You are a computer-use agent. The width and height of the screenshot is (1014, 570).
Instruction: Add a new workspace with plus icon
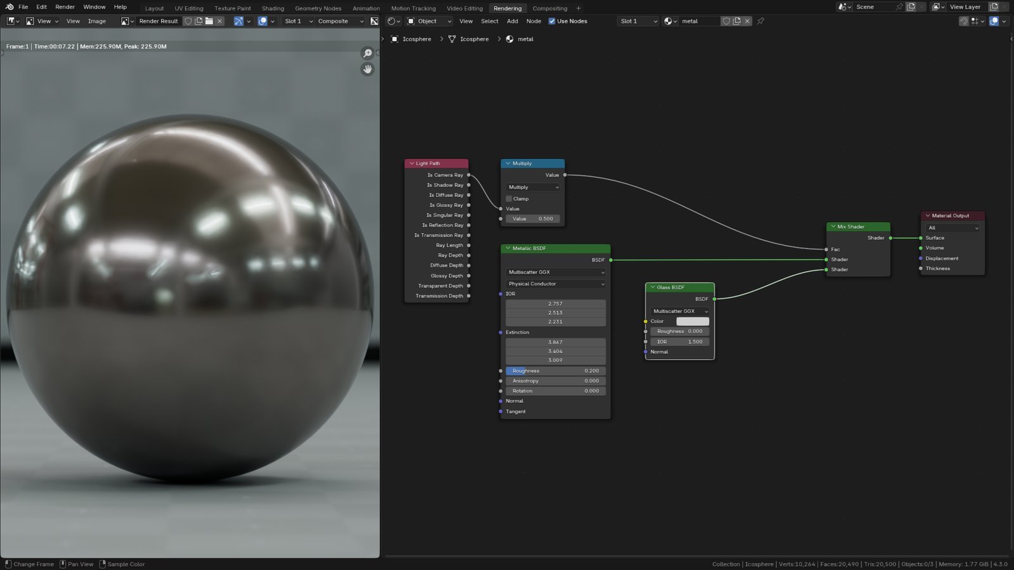click(578, 8)
